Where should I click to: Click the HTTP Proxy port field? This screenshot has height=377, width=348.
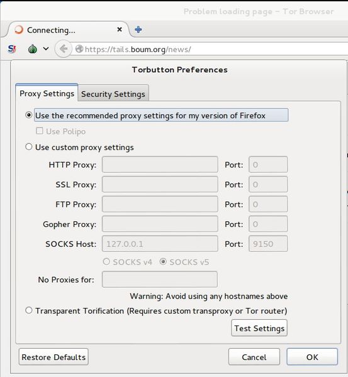tap(268, 165)
